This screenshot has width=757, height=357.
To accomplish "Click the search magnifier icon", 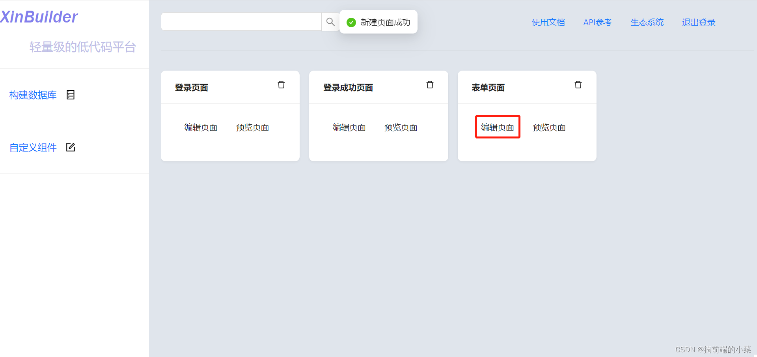I will coord(330,22).
